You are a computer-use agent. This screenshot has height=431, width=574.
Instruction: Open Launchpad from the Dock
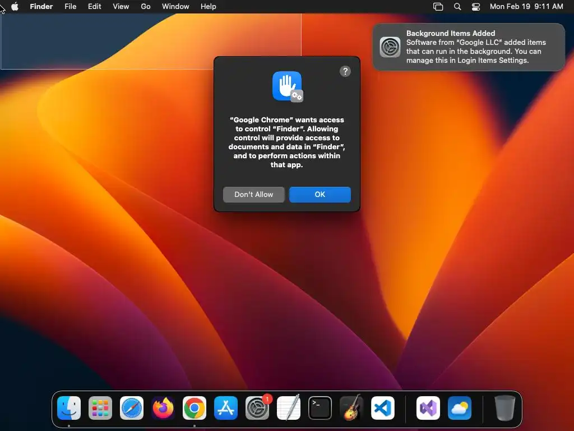(100, 408)
